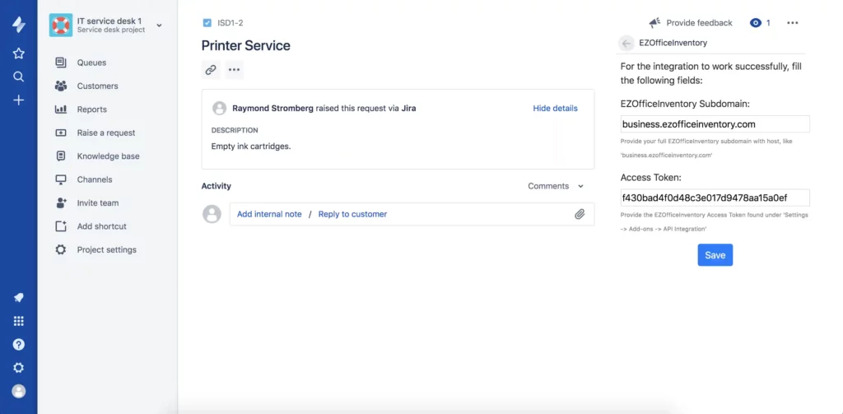Click the attachment paperclip icon

(580, 214)
